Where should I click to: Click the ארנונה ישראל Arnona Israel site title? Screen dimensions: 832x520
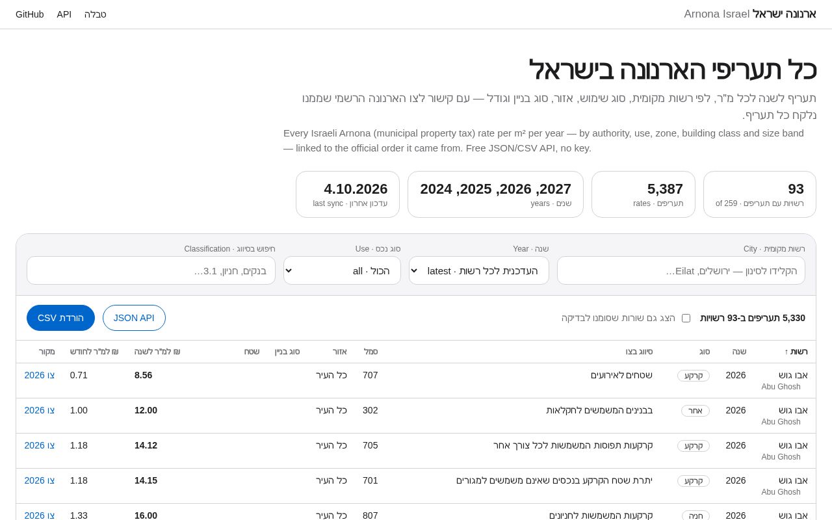click(x=750, y=14)
